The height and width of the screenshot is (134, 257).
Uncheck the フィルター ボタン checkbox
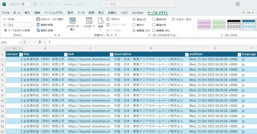tap(173, 19)
